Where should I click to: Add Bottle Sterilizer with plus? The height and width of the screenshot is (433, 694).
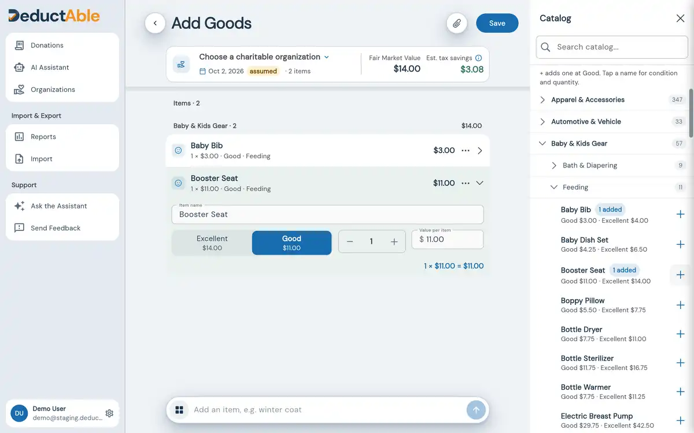[680, 363]
